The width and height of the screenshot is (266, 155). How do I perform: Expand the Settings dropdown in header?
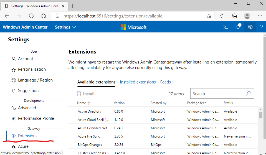(x=65, y=27)
